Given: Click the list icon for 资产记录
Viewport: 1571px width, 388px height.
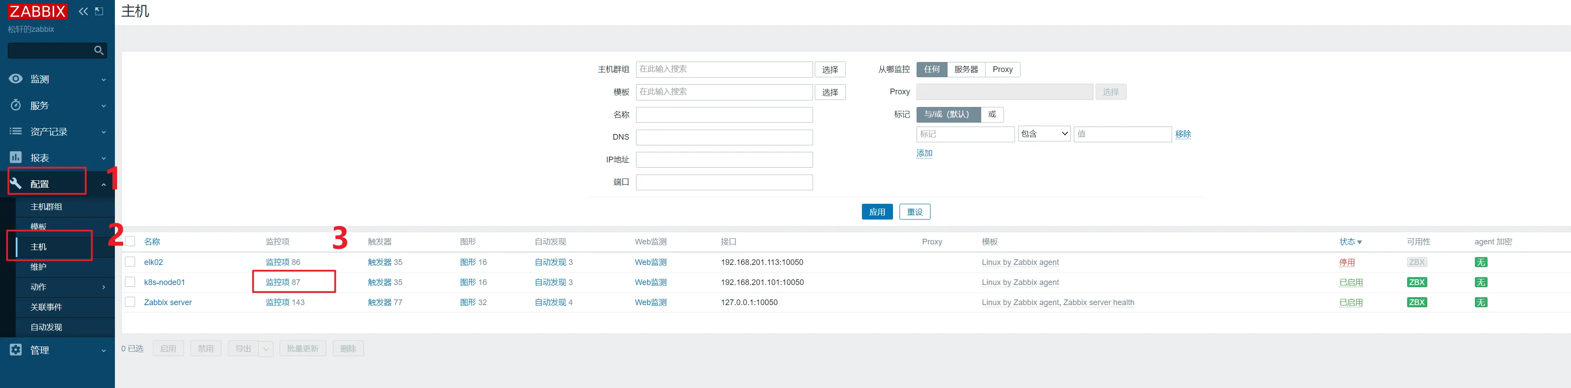Looking at the screenshot, I should click(x=16, y=131).
